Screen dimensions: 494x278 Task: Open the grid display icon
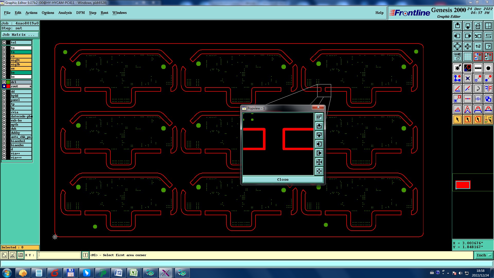[467, 57]
